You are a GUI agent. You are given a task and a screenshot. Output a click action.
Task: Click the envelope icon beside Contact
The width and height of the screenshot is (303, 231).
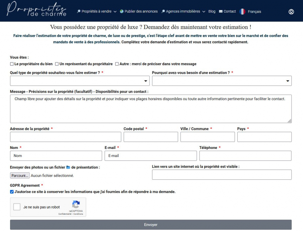click(221, 12)
